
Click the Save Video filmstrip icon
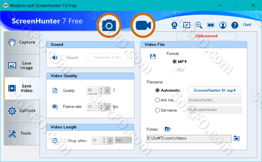click(x=12, y=88)
